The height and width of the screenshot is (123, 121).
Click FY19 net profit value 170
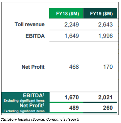coord(108,67)
